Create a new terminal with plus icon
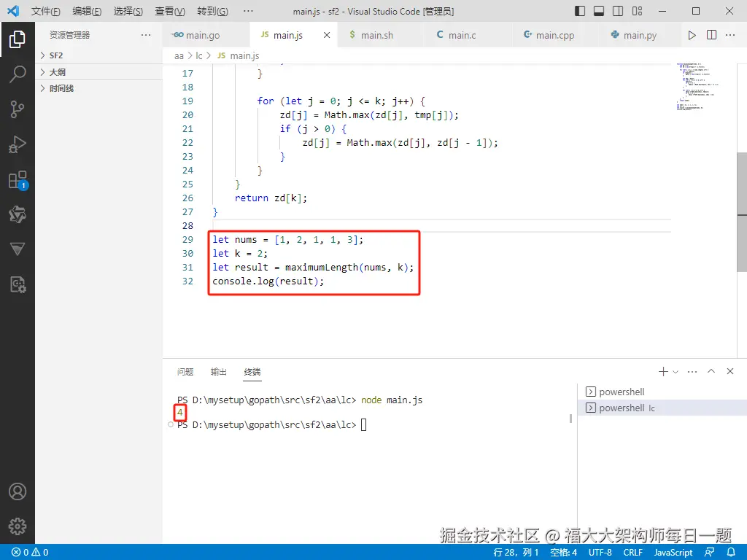Image resolution: width=747 pixels, height=560 pixels. point(663,371)
